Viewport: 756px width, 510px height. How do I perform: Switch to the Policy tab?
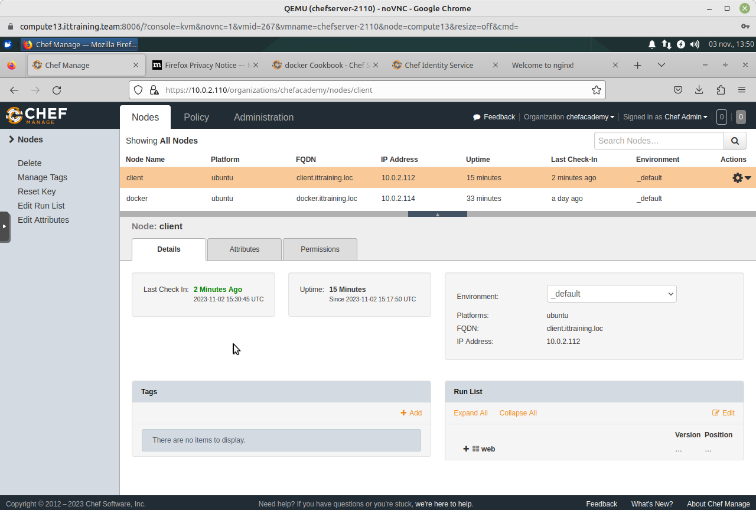click(196, 117)
